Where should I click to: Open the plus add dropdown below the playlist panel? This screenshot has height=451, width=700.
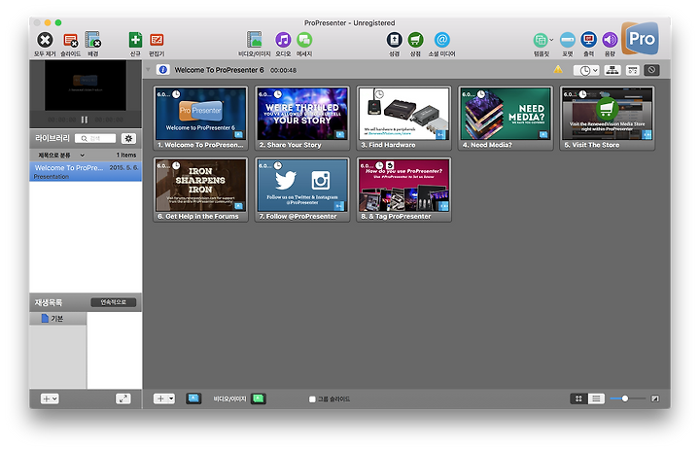pos(50,399)
